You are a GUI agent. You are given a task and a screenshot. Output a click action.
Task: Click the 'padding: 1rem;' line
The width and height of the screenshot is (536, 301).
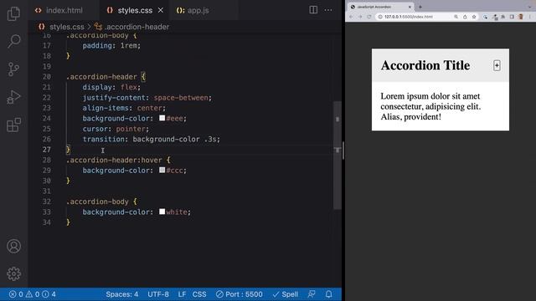click(x=111, y=45)
